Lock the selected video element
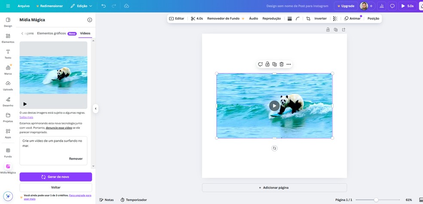The width and height of the screenshot is (423, 204). [x=267, y=64]
